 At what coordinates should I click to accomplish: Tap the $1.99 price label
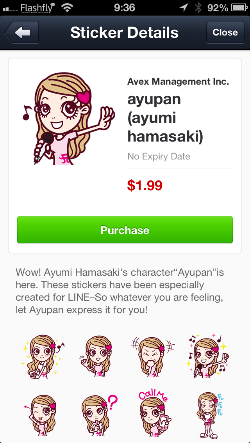click(145, 186)
